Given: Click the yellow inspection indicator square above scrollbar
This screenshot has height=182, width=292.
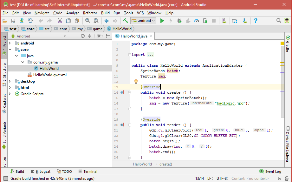Looking at the screenshot, I should 282,43.
